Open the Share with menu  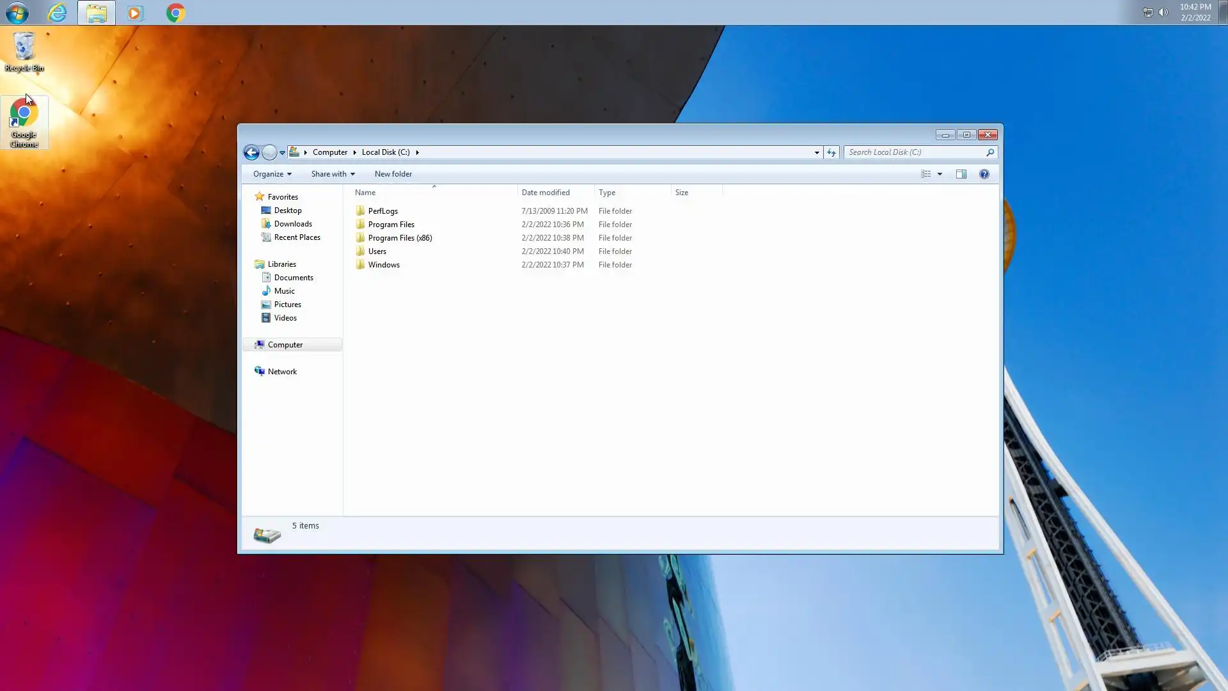point(333,174)
